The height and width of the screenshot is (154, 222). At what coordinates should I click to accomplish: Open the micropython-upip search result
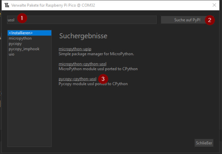click(x=75, y=49)
